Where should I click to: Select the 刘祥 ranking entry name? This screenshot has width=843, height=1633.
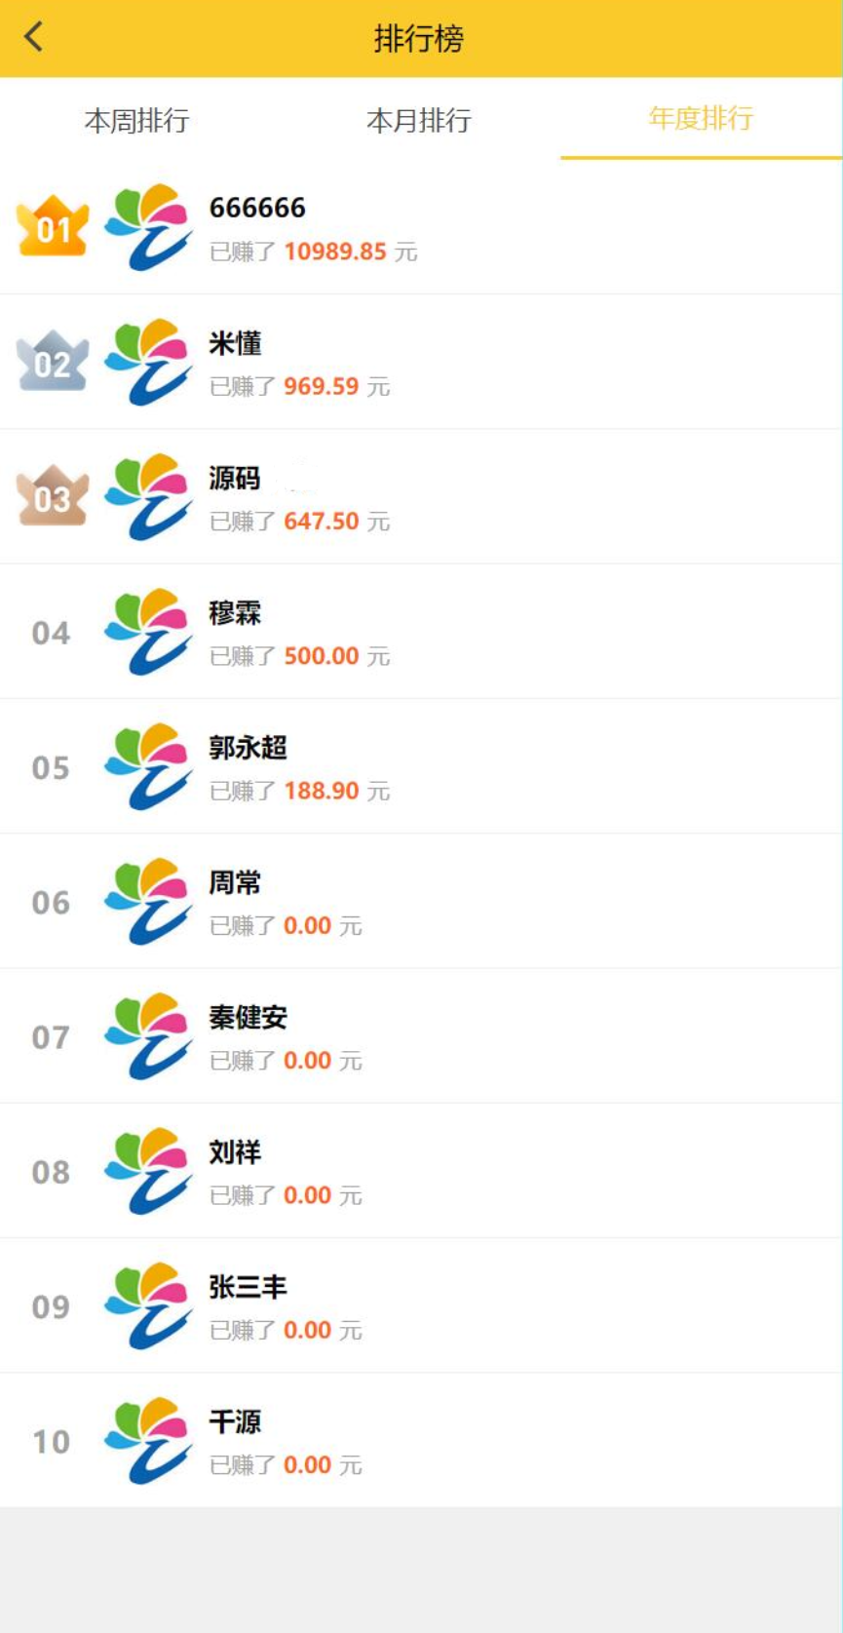click(x=235, y=1151)
